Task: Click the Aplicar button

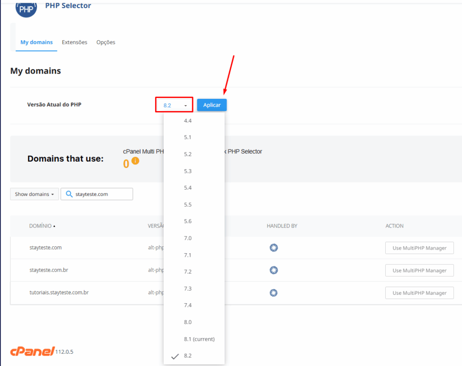Action: [212, 105]
